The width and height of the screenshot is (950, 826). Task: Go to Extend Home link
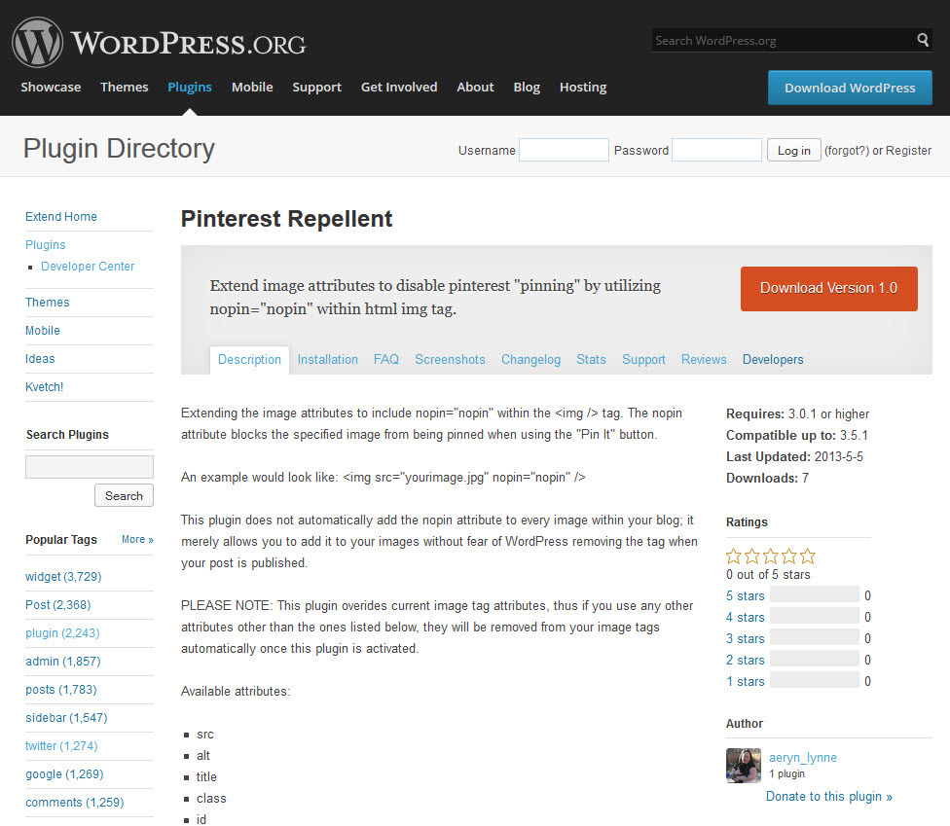pos(60,217)
